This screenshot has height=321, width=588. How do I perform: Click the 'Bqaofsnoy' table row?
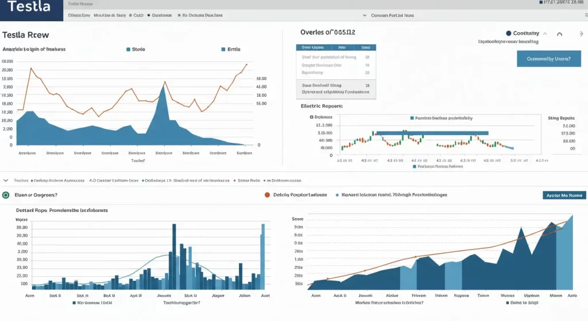tap(335, 73)
